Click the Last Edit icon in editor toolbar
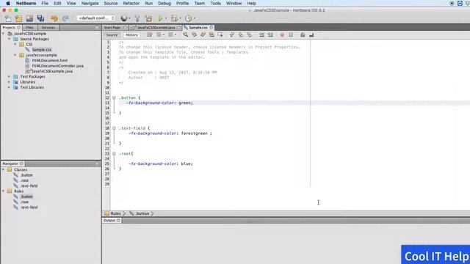This screenshot has width=470, height=264. coord(149,35)
